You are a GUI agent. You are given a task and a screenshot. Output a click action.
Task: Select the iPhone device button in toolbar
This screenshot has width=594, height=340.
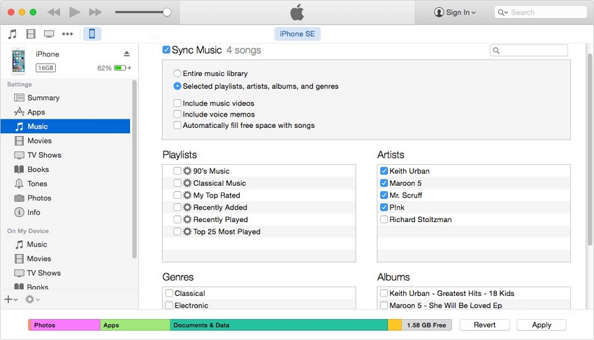tap(92, 34)
